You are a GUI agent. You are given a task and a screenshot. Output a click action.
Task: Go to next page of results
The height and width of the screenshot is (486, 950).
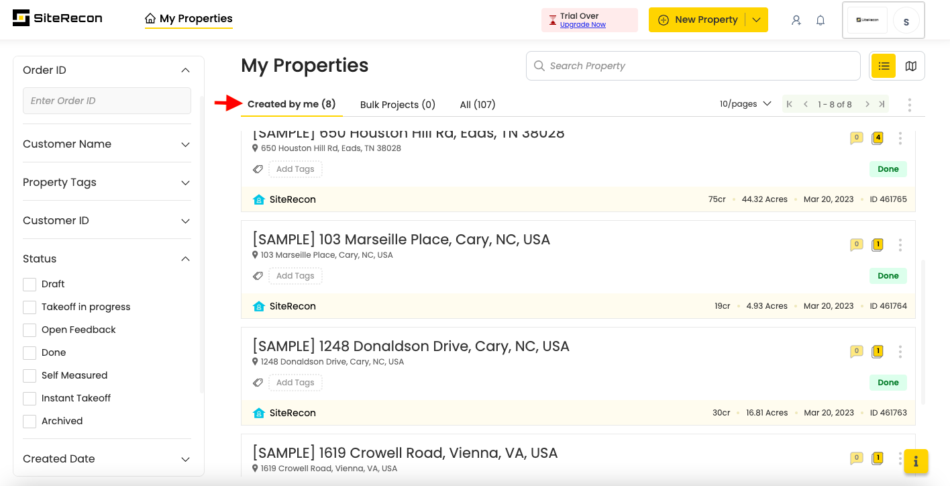tap(867, 104)
